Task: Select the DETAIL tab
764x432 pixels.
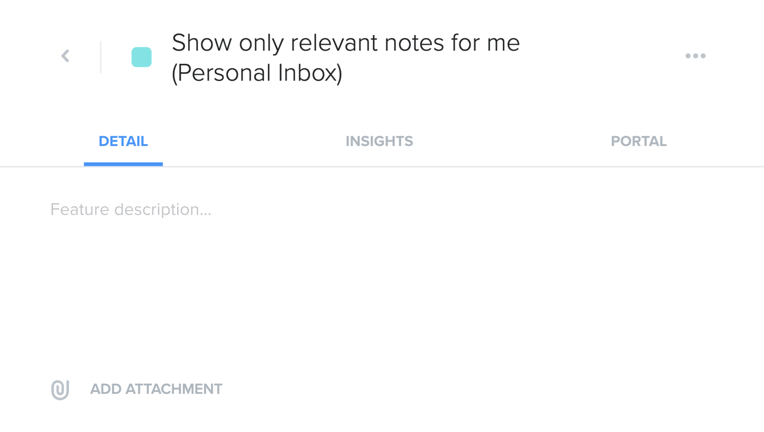Action: point(123,142)
